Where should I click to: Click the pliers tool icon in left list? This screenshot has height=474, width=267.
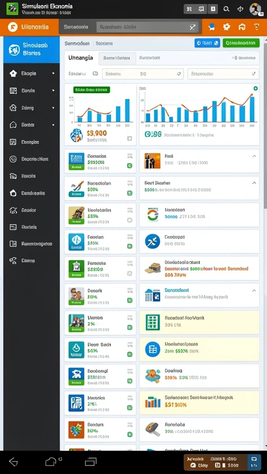coord(76,189)
